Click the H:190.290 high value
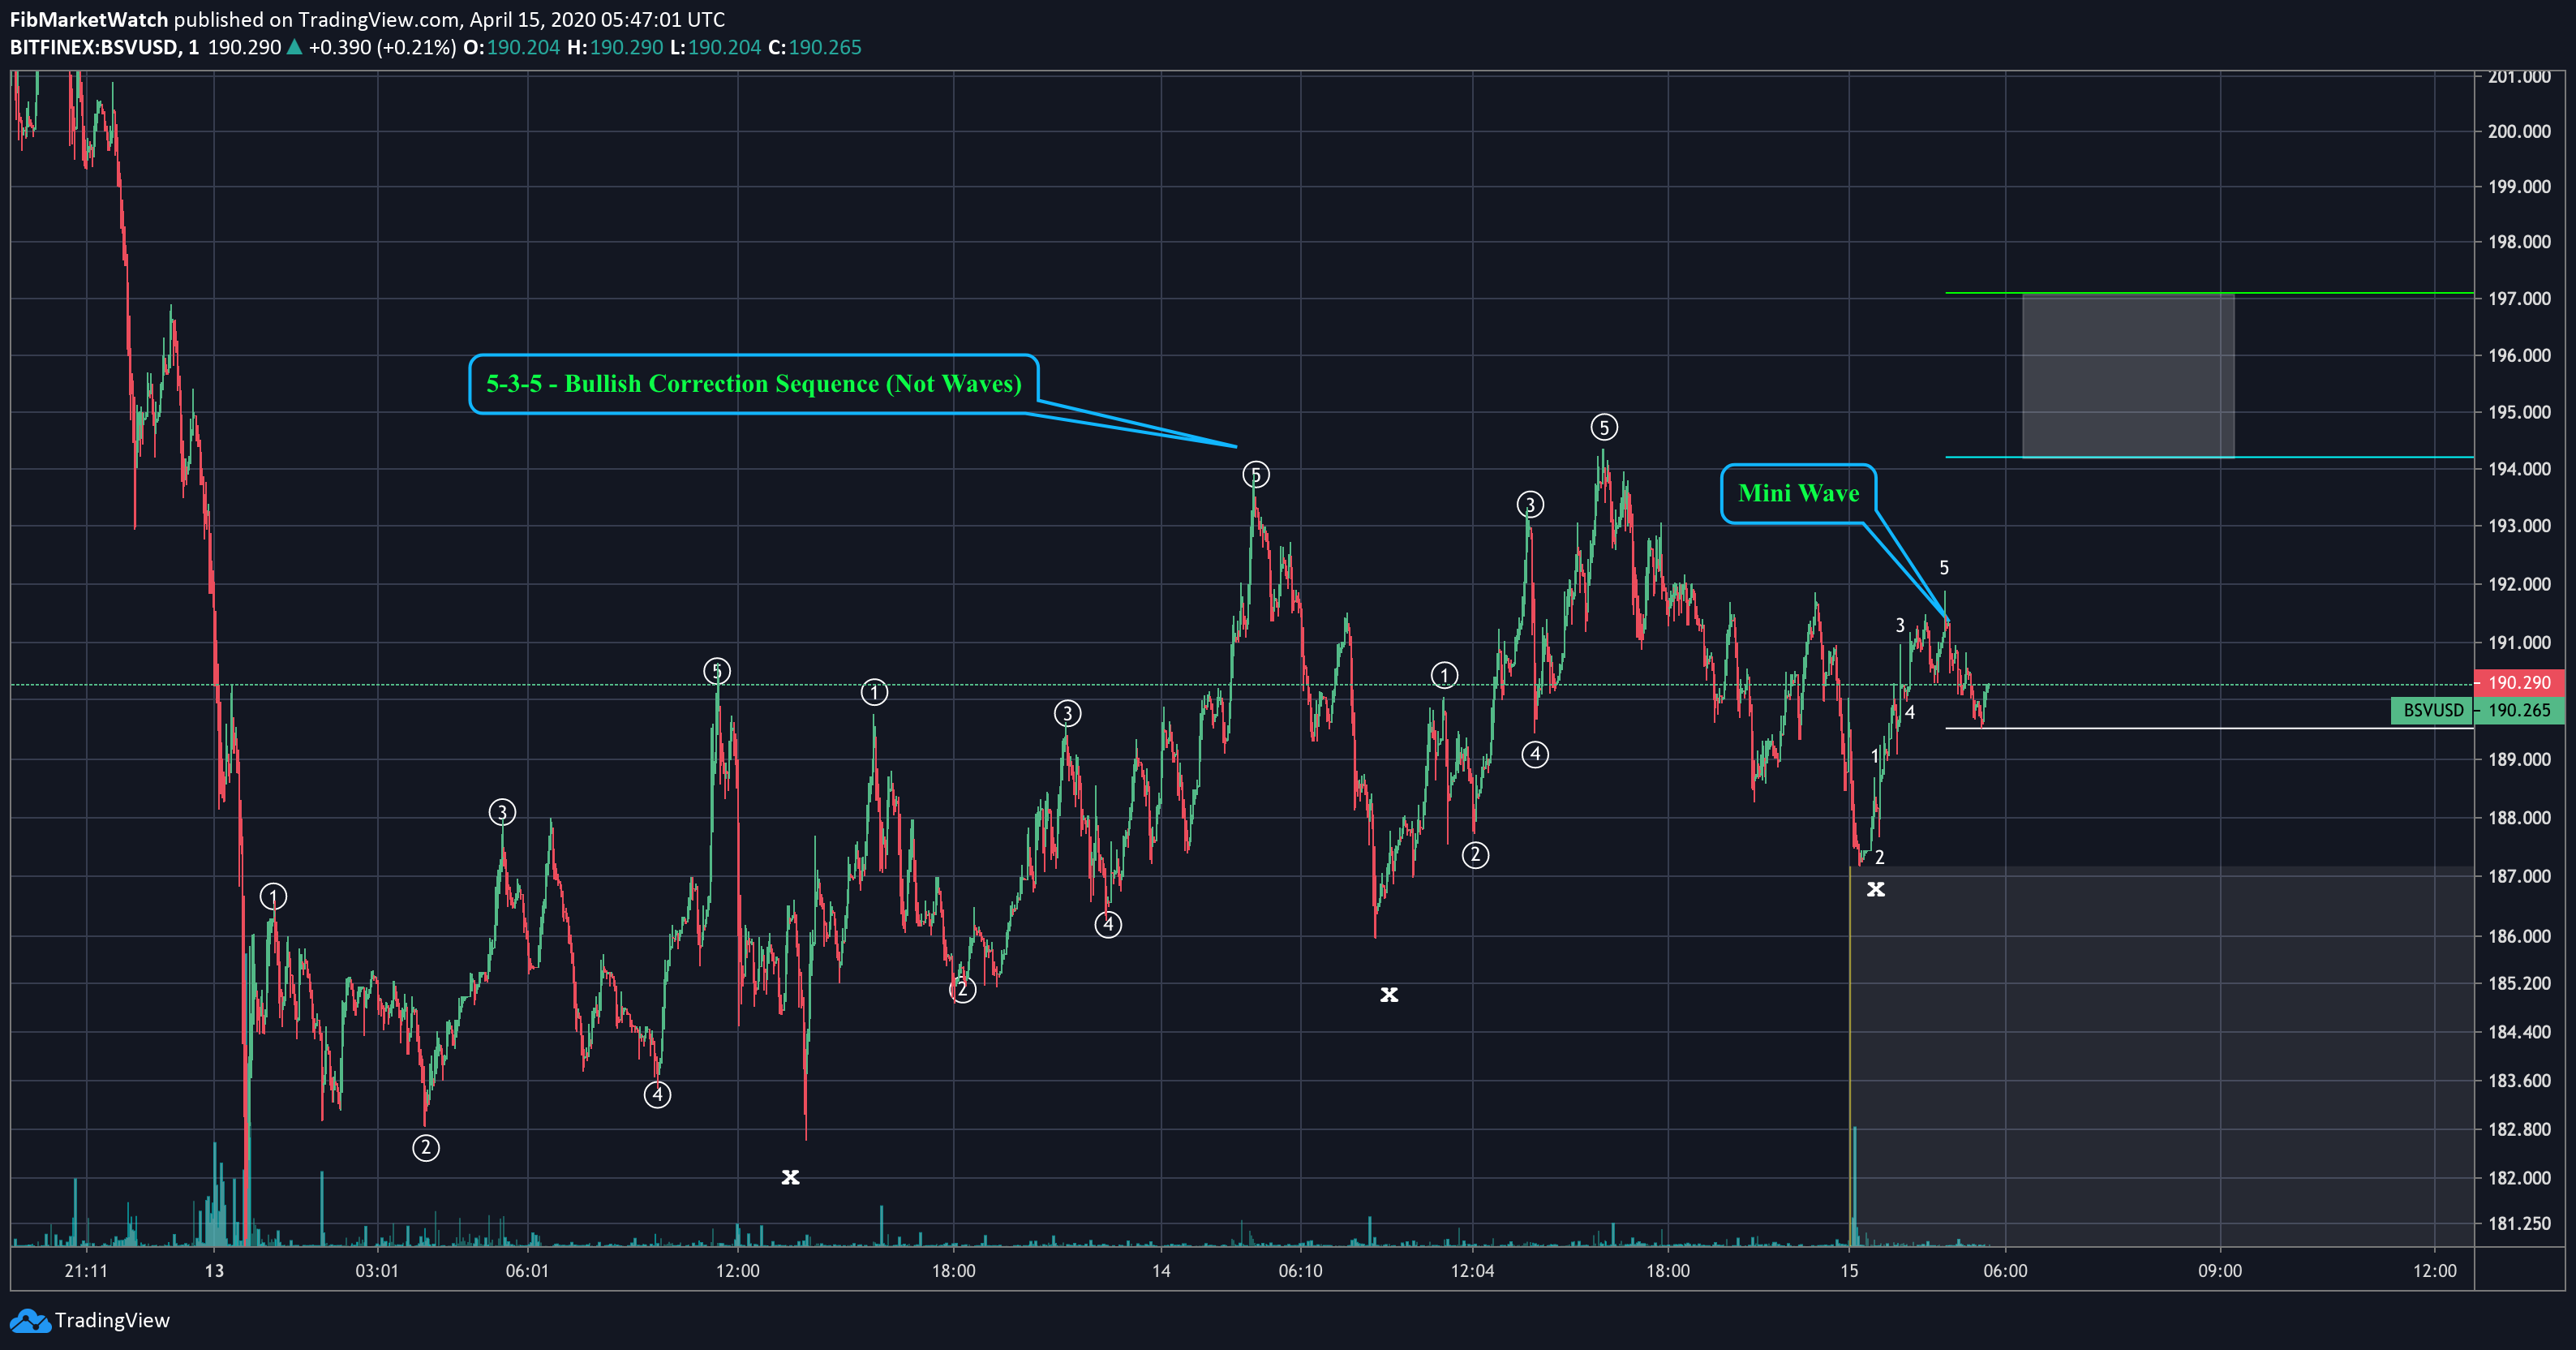The height and width of the screenshot is (1350, 2576). 615,47
